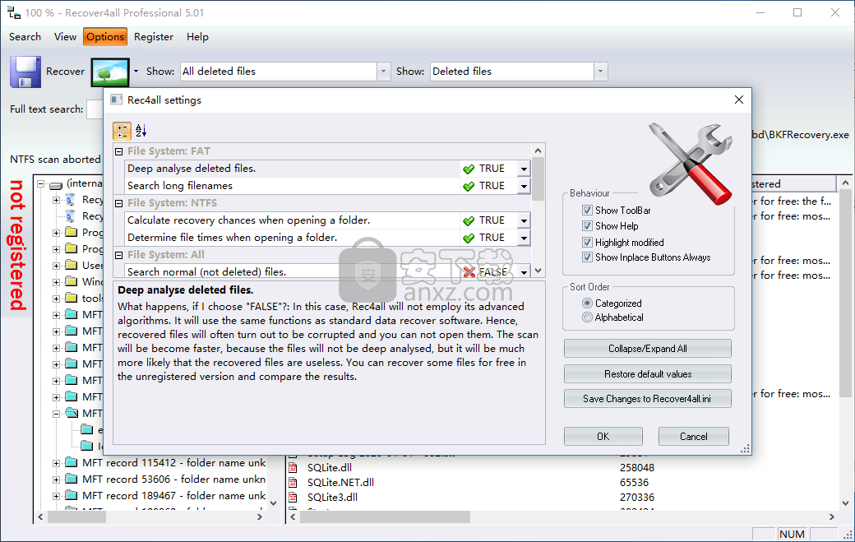The height and width of the screenshot is (542, 855).
Task: Select the Alphabetical A-Z sort icon
Action: [x=141, y=130]
